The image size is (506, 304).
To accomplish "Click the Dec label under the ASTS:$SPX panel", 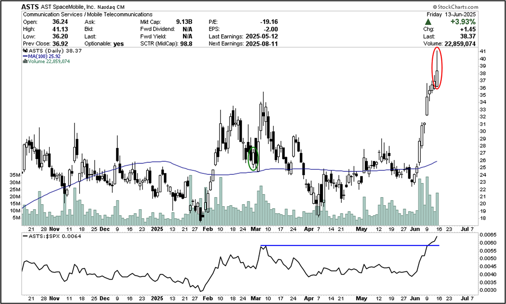I will (x=105, y=298).
